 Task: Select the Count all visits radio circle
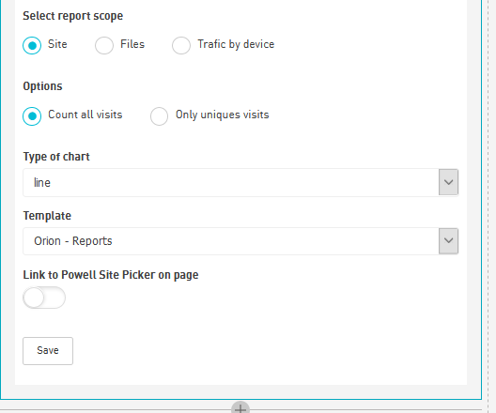coord(32,116)
